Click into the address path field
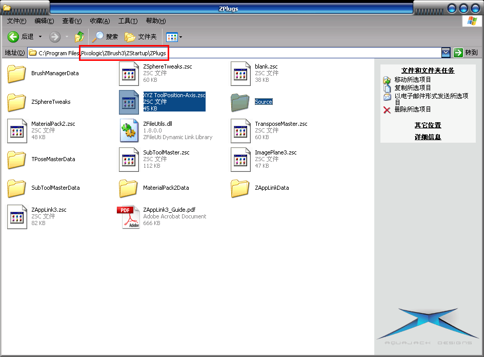The width and height of the screenshot is (484, 357). tap(235, 53)
